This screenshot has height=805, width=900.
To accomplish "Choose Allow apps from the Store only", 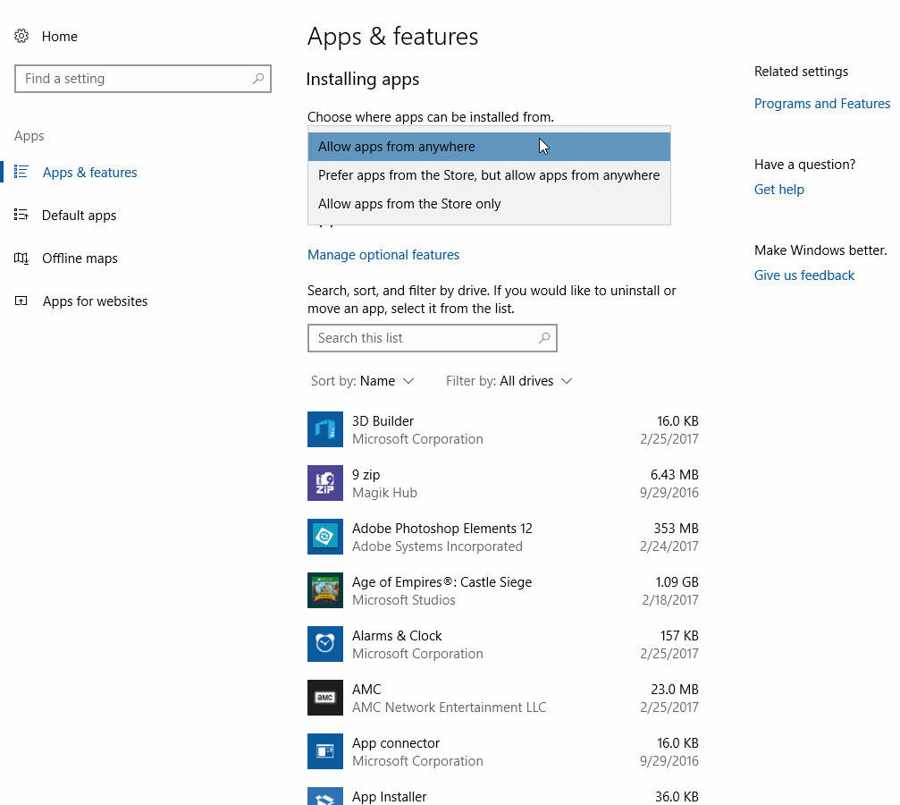I will pyautogui.click(x=489, y=204).
